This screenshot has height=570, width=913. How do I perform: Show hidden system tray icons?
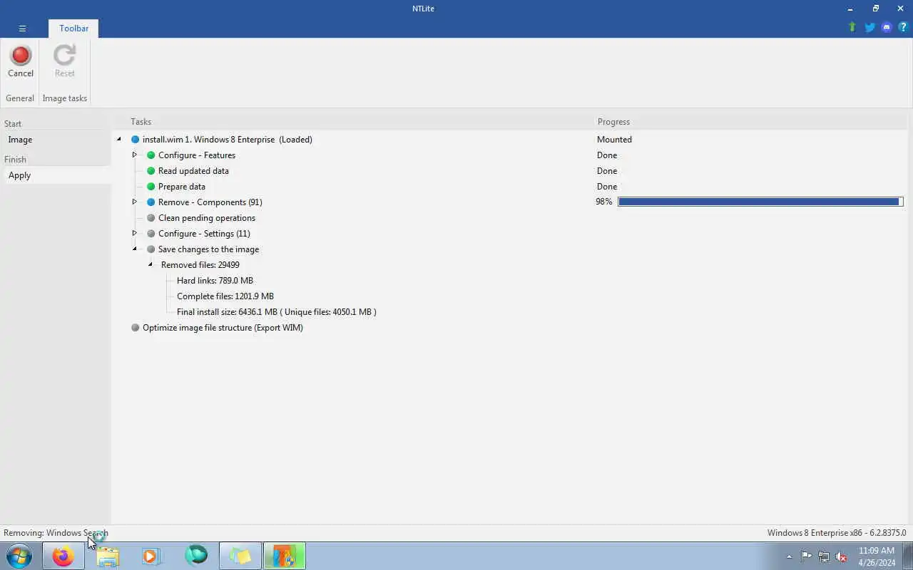pyautogui.click(x=789, y=556)
